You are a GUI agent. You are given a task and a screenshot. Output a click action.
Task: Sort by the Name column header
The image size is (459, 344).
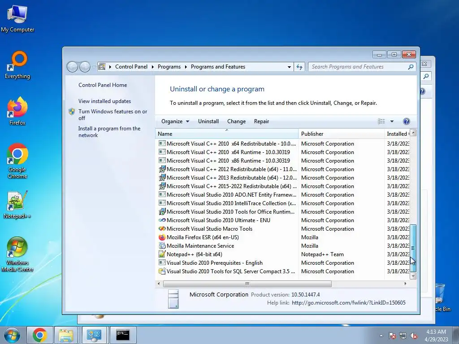coord(226,134)
